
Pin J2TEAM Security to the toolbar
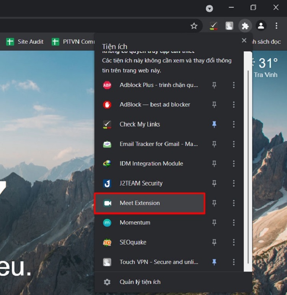tap(214, 184)
